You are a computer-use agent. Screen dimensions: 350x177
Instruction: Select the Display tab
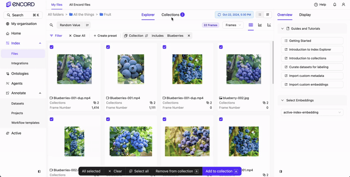tap(305, 15)
